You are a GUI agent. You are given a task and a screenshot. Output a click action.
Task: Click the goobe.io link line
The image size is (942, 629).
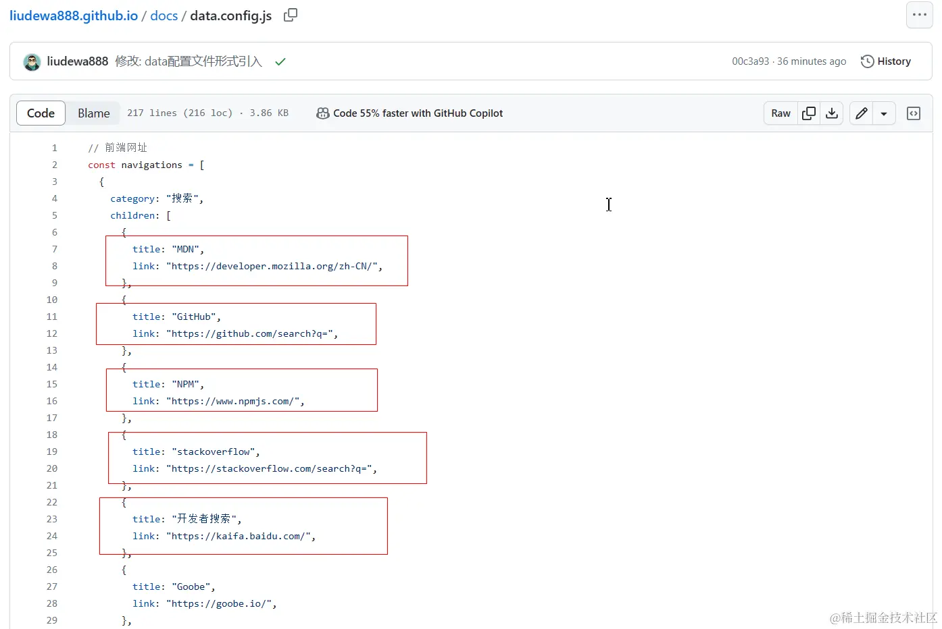coord(205,603)
